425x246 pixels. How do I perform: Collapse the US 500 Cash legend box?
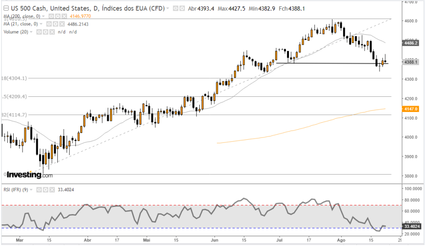[x=5, y=8]
